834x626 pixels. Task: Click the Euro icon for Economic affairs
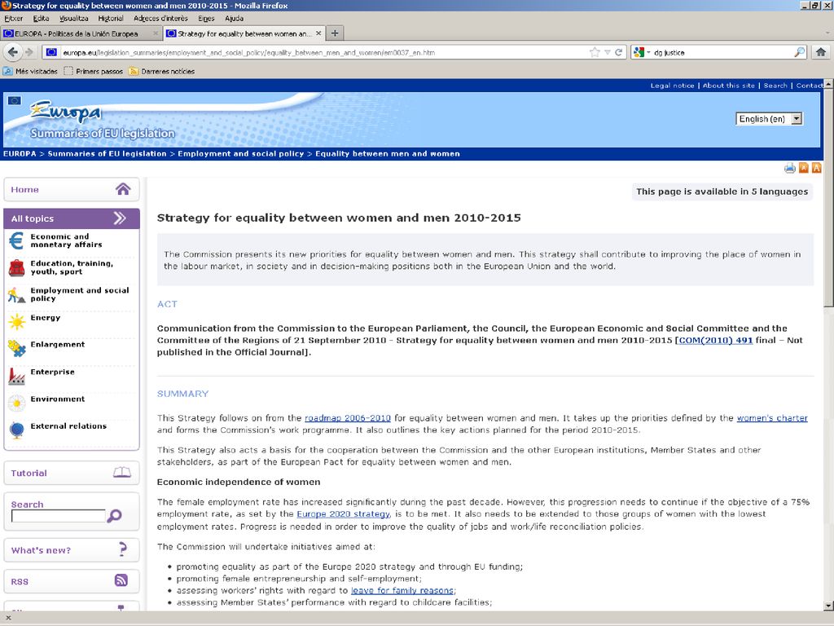pos(16,240)
